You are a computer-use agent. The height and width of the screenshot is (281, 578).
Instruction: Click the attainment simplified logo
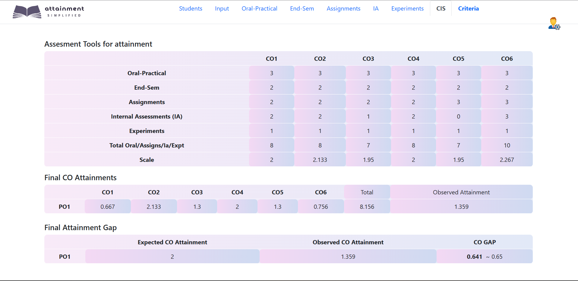point(48,12)
